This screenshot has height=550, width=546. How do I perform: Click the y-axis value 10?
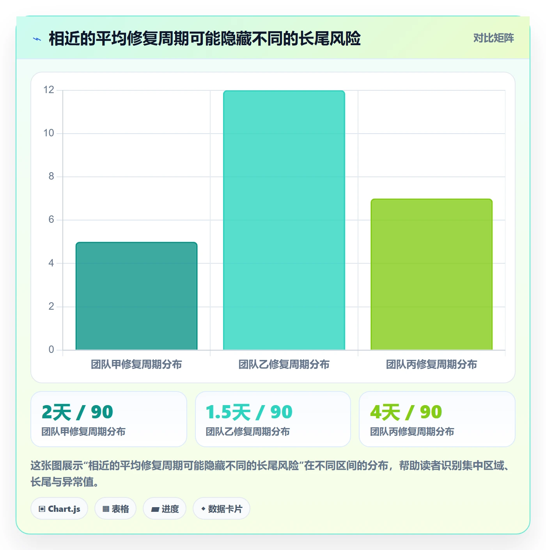point(49,133)
